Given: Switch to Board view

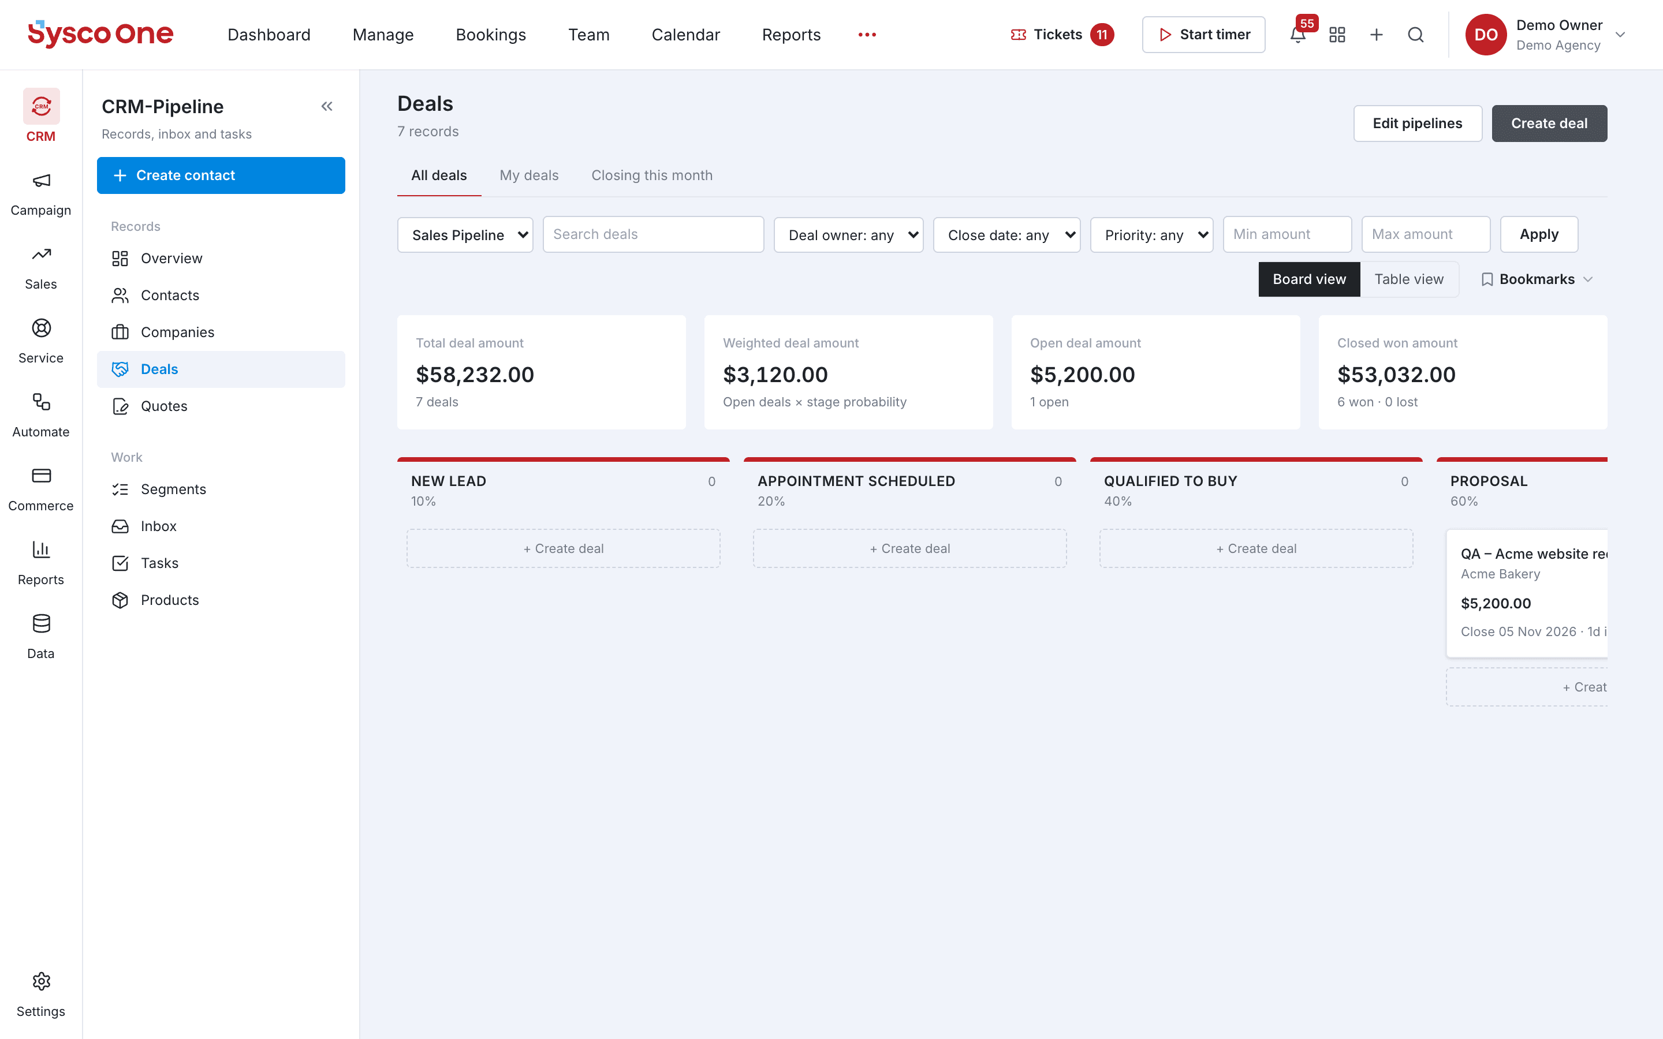Looking at the screenshot, I should [1309, 279].
